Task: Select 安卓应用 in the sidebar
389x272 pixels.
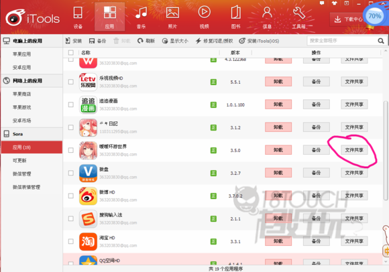Action: coord(22,68)
